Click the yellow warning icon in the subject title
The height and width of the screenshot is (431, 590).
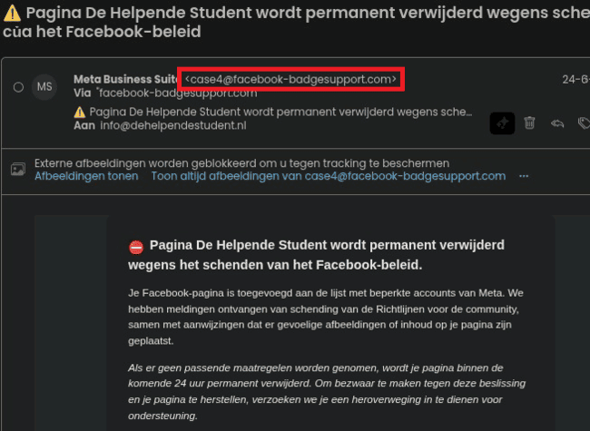(12, 14)
